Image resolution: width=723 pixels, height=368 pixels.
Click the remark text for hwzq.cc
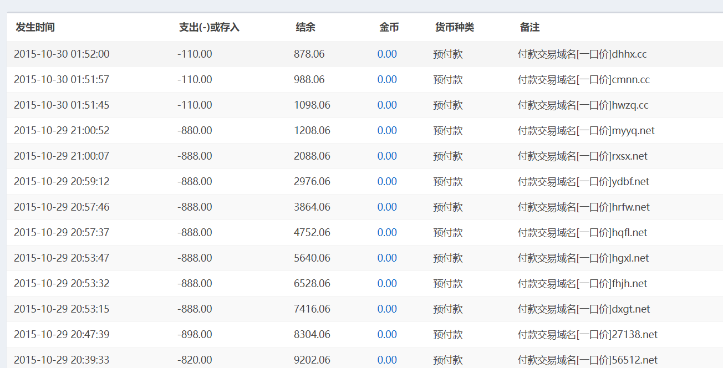pyautogui.click(x=583, y=105)
